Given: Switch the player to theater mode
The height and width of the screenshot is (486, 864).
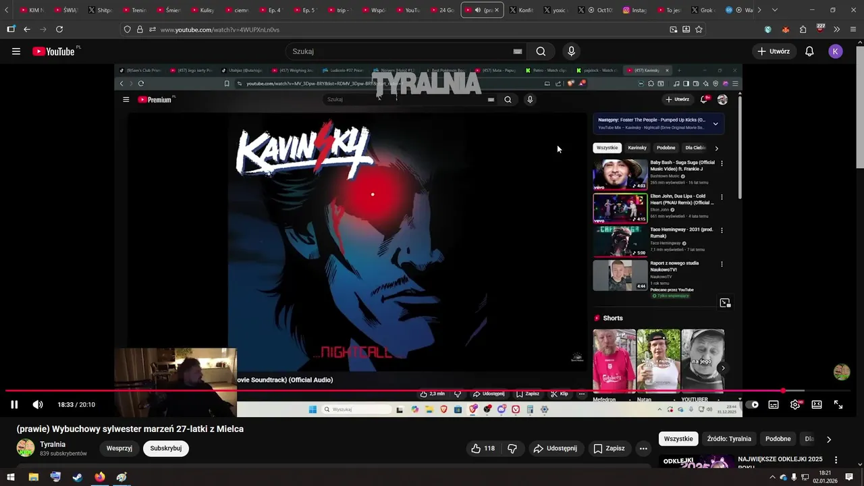Looking at the screenshot, I should 817,404.
